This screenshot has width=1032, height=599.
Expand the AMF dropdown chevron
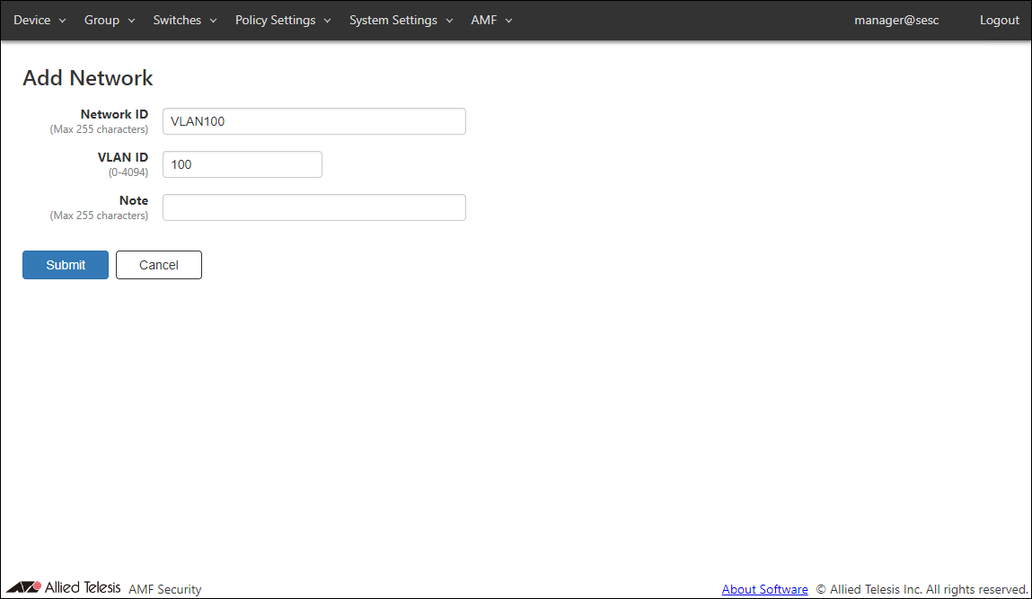[508, 21]
